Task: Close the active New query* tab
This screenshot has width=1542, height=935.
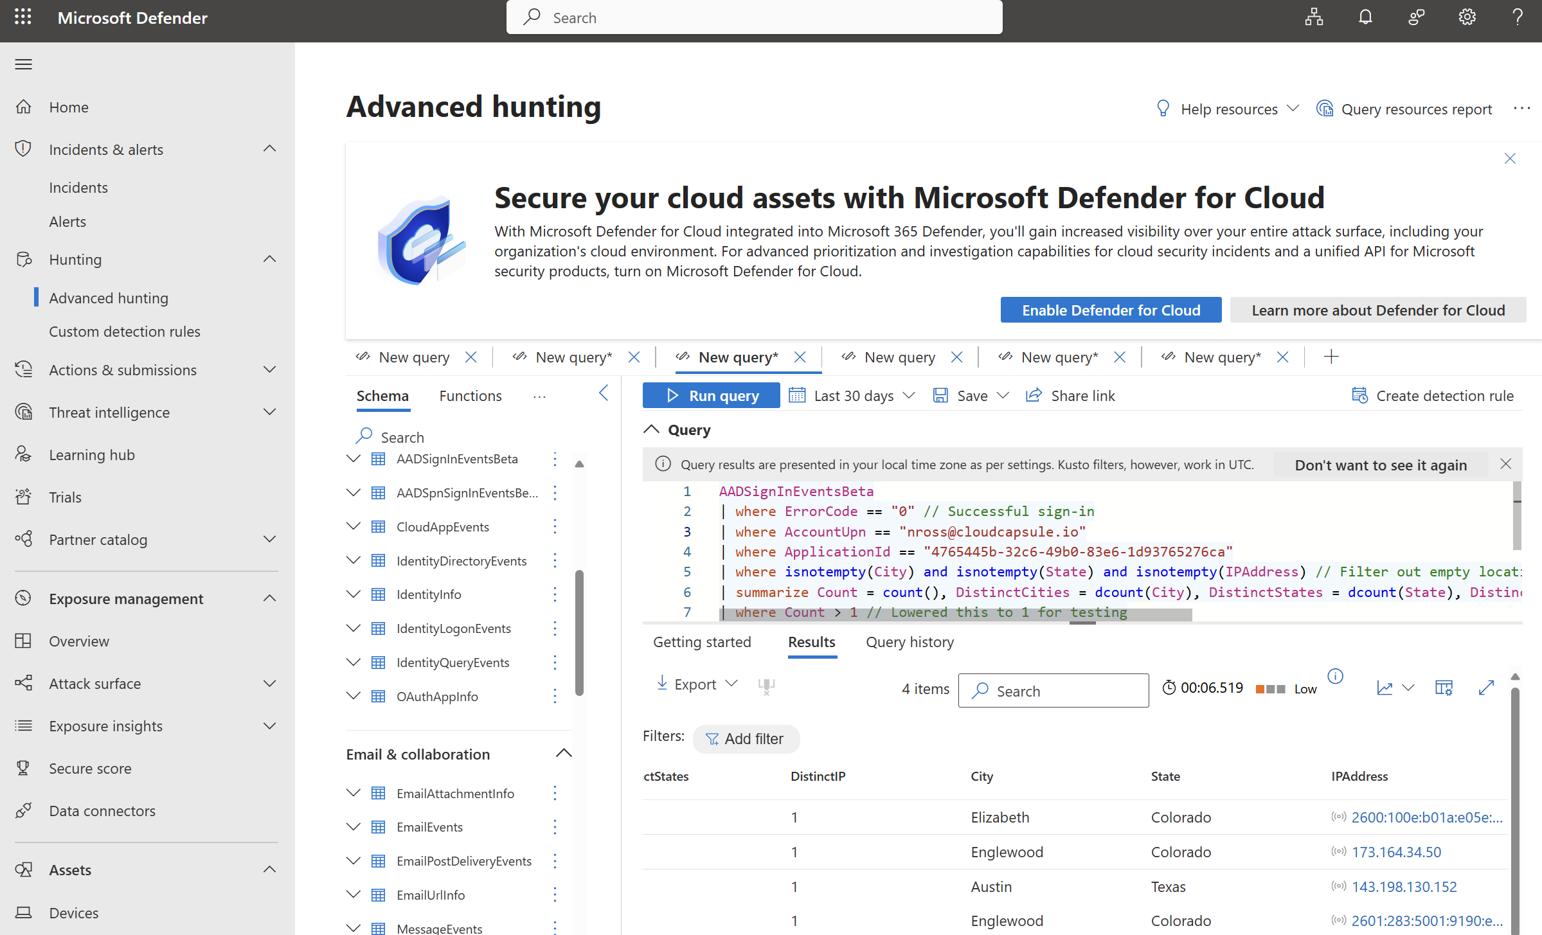Action: [x=800, y=357]
